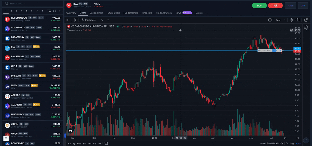Screen dimensions: 312x146
Task: Click the GTT button
Action: 303,5
